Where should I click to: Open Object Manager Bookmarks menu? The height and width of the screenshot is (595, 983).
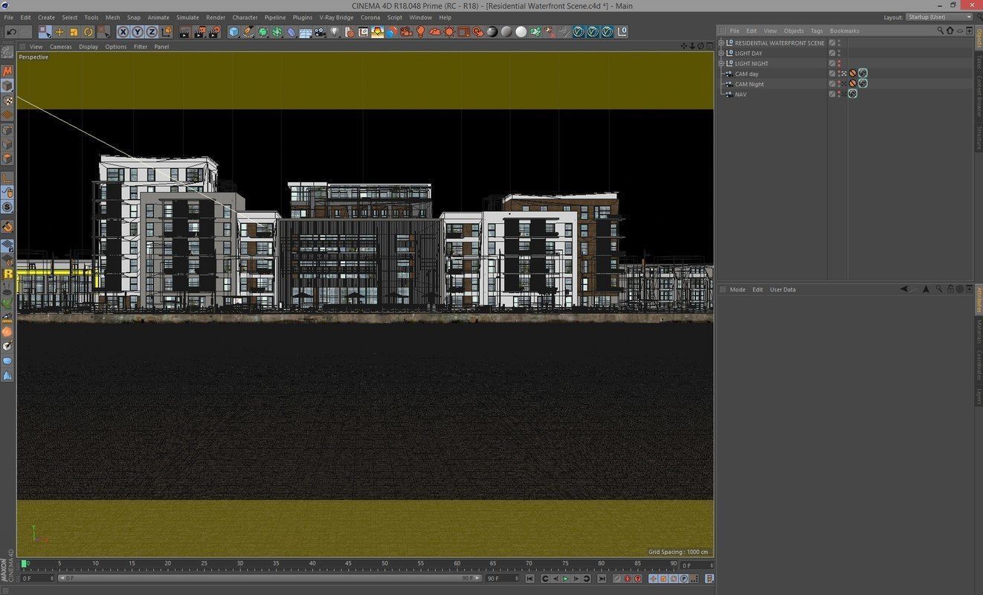click(844, 30)
